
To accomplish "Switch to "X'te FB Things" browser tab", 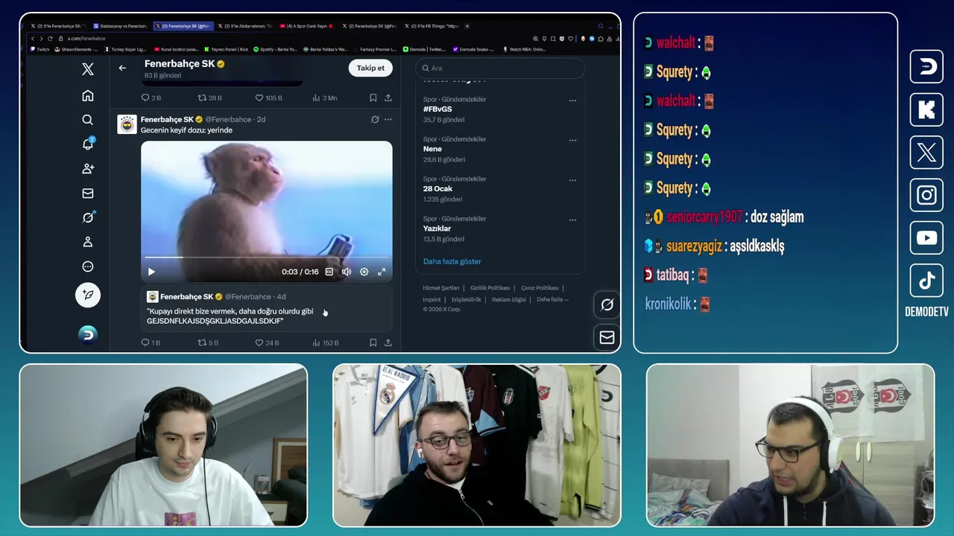I will tap(432, 26).
